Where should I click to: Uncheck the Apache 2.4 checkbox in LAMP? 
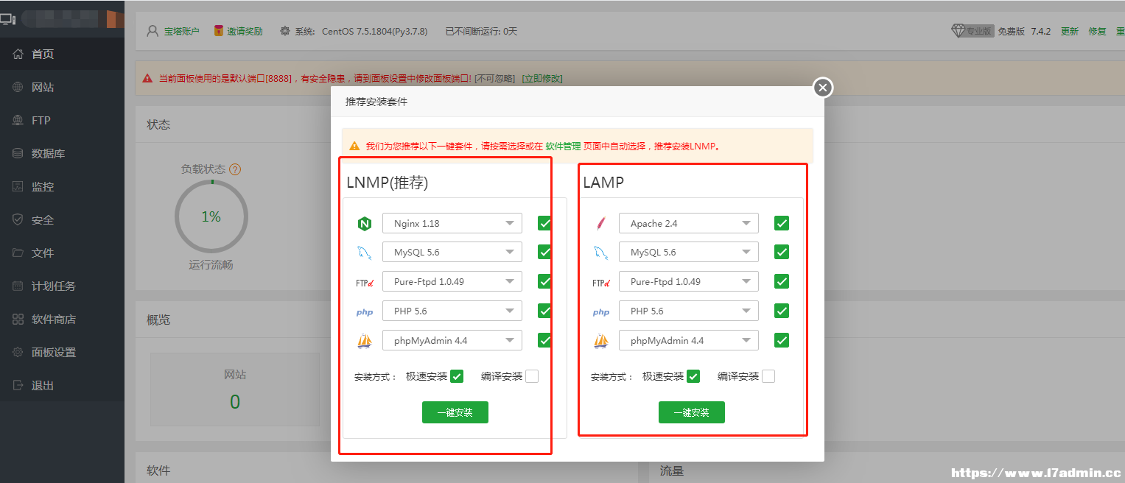point(782,223)
